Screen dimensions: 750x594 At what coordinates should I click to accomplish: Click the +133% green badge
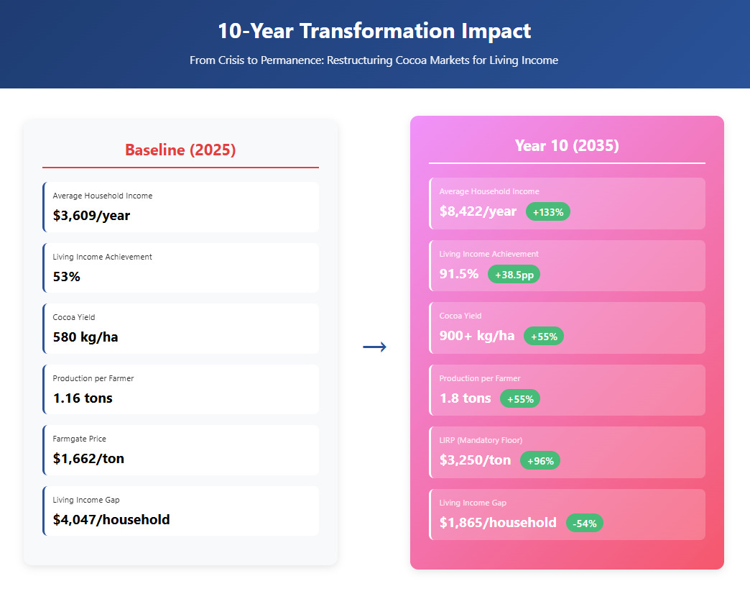pos(548,212)
